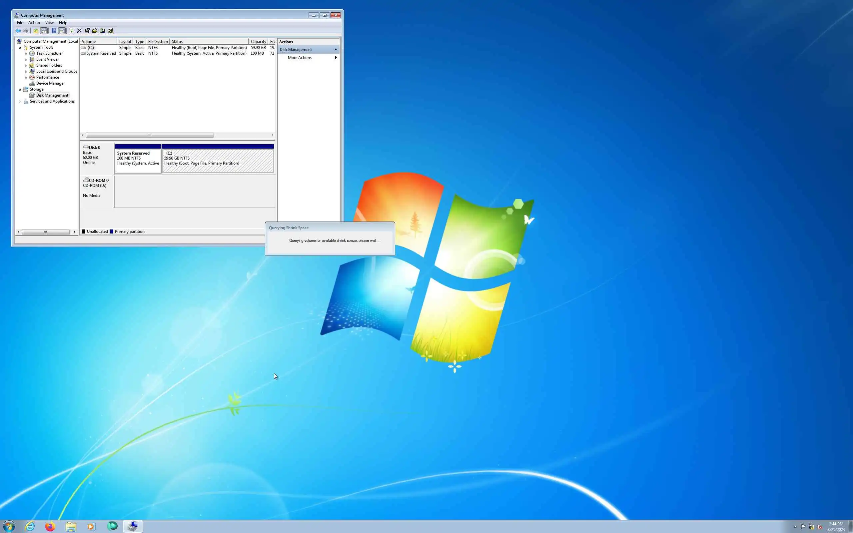Expand Services and Applications node
The image size is (853, 533).
(20, 102)
